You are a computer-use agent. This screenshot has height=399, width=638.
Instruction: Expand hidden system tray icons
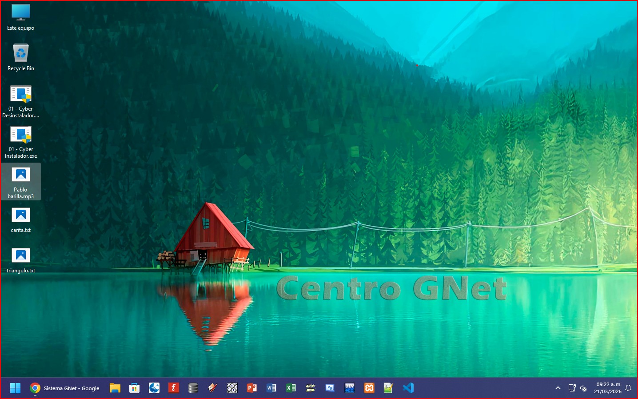(558, 388)
